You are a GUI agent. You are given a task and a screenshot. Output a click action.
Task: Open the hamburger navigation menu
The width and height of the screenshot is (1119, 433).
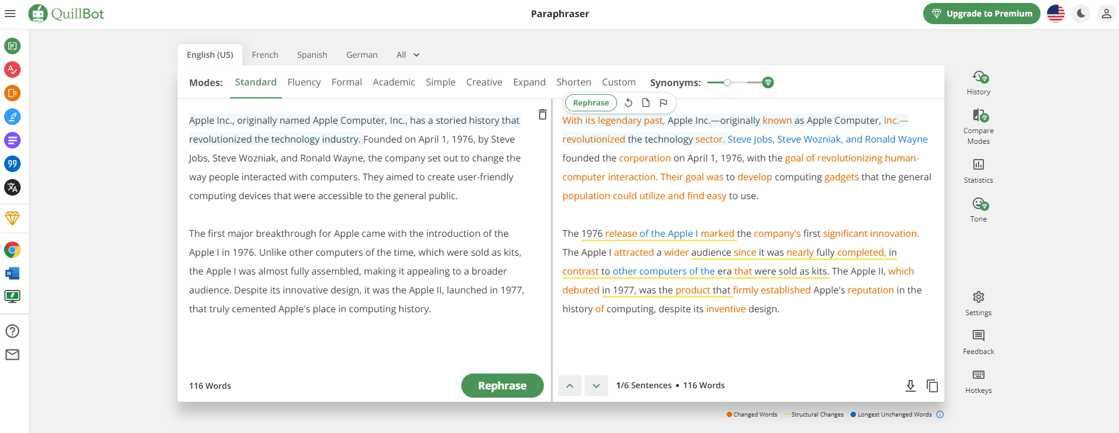coord(10,14)
